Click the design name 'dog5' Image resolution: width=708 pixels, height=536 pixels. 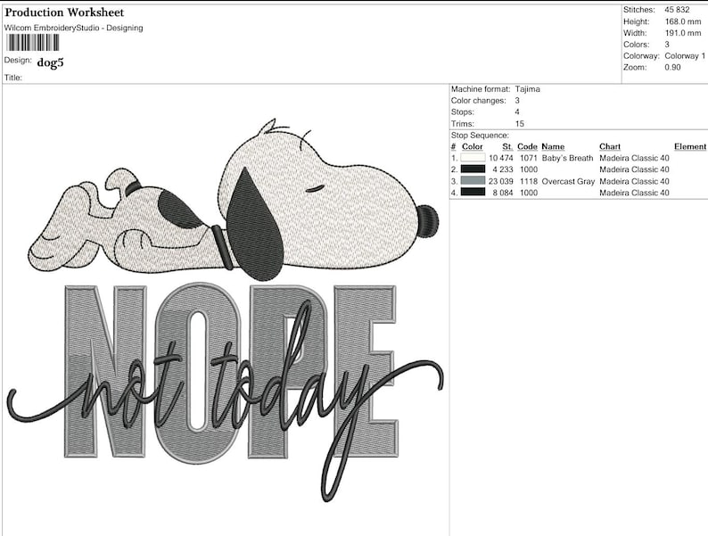(x=50, y=62)
